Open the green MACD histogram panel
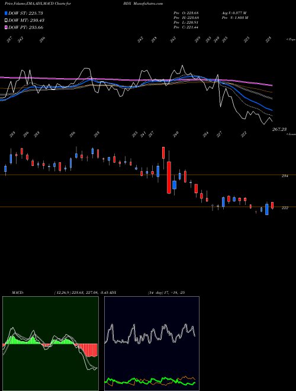This screenshot has width=296, height=391. coord(50,344)
